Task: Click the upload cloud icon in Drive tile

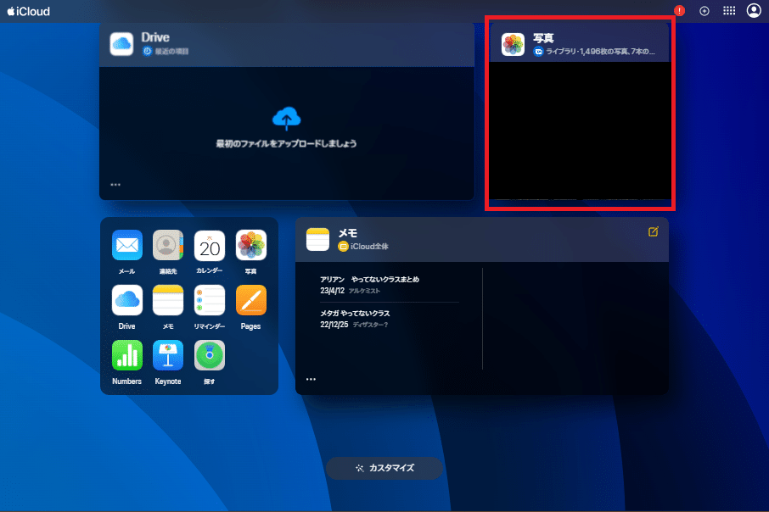Action: pyautogui.click(x=286, y=119)
